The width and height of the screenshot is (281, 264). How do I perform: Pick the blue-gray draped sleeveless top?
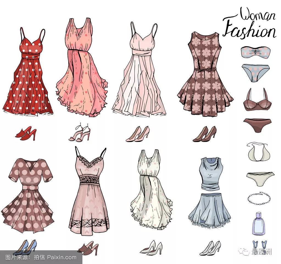pos(211,174)
